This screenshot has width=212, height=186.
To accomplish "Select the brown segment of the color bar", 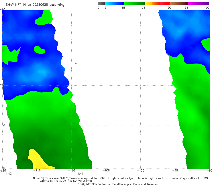I will pyautogui.click(x=178, y=3).
